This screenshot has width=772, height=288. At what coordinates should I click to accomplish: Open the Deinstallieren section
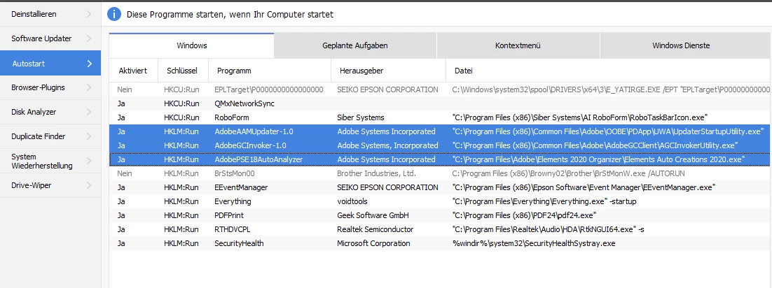[x=50, y=14]
